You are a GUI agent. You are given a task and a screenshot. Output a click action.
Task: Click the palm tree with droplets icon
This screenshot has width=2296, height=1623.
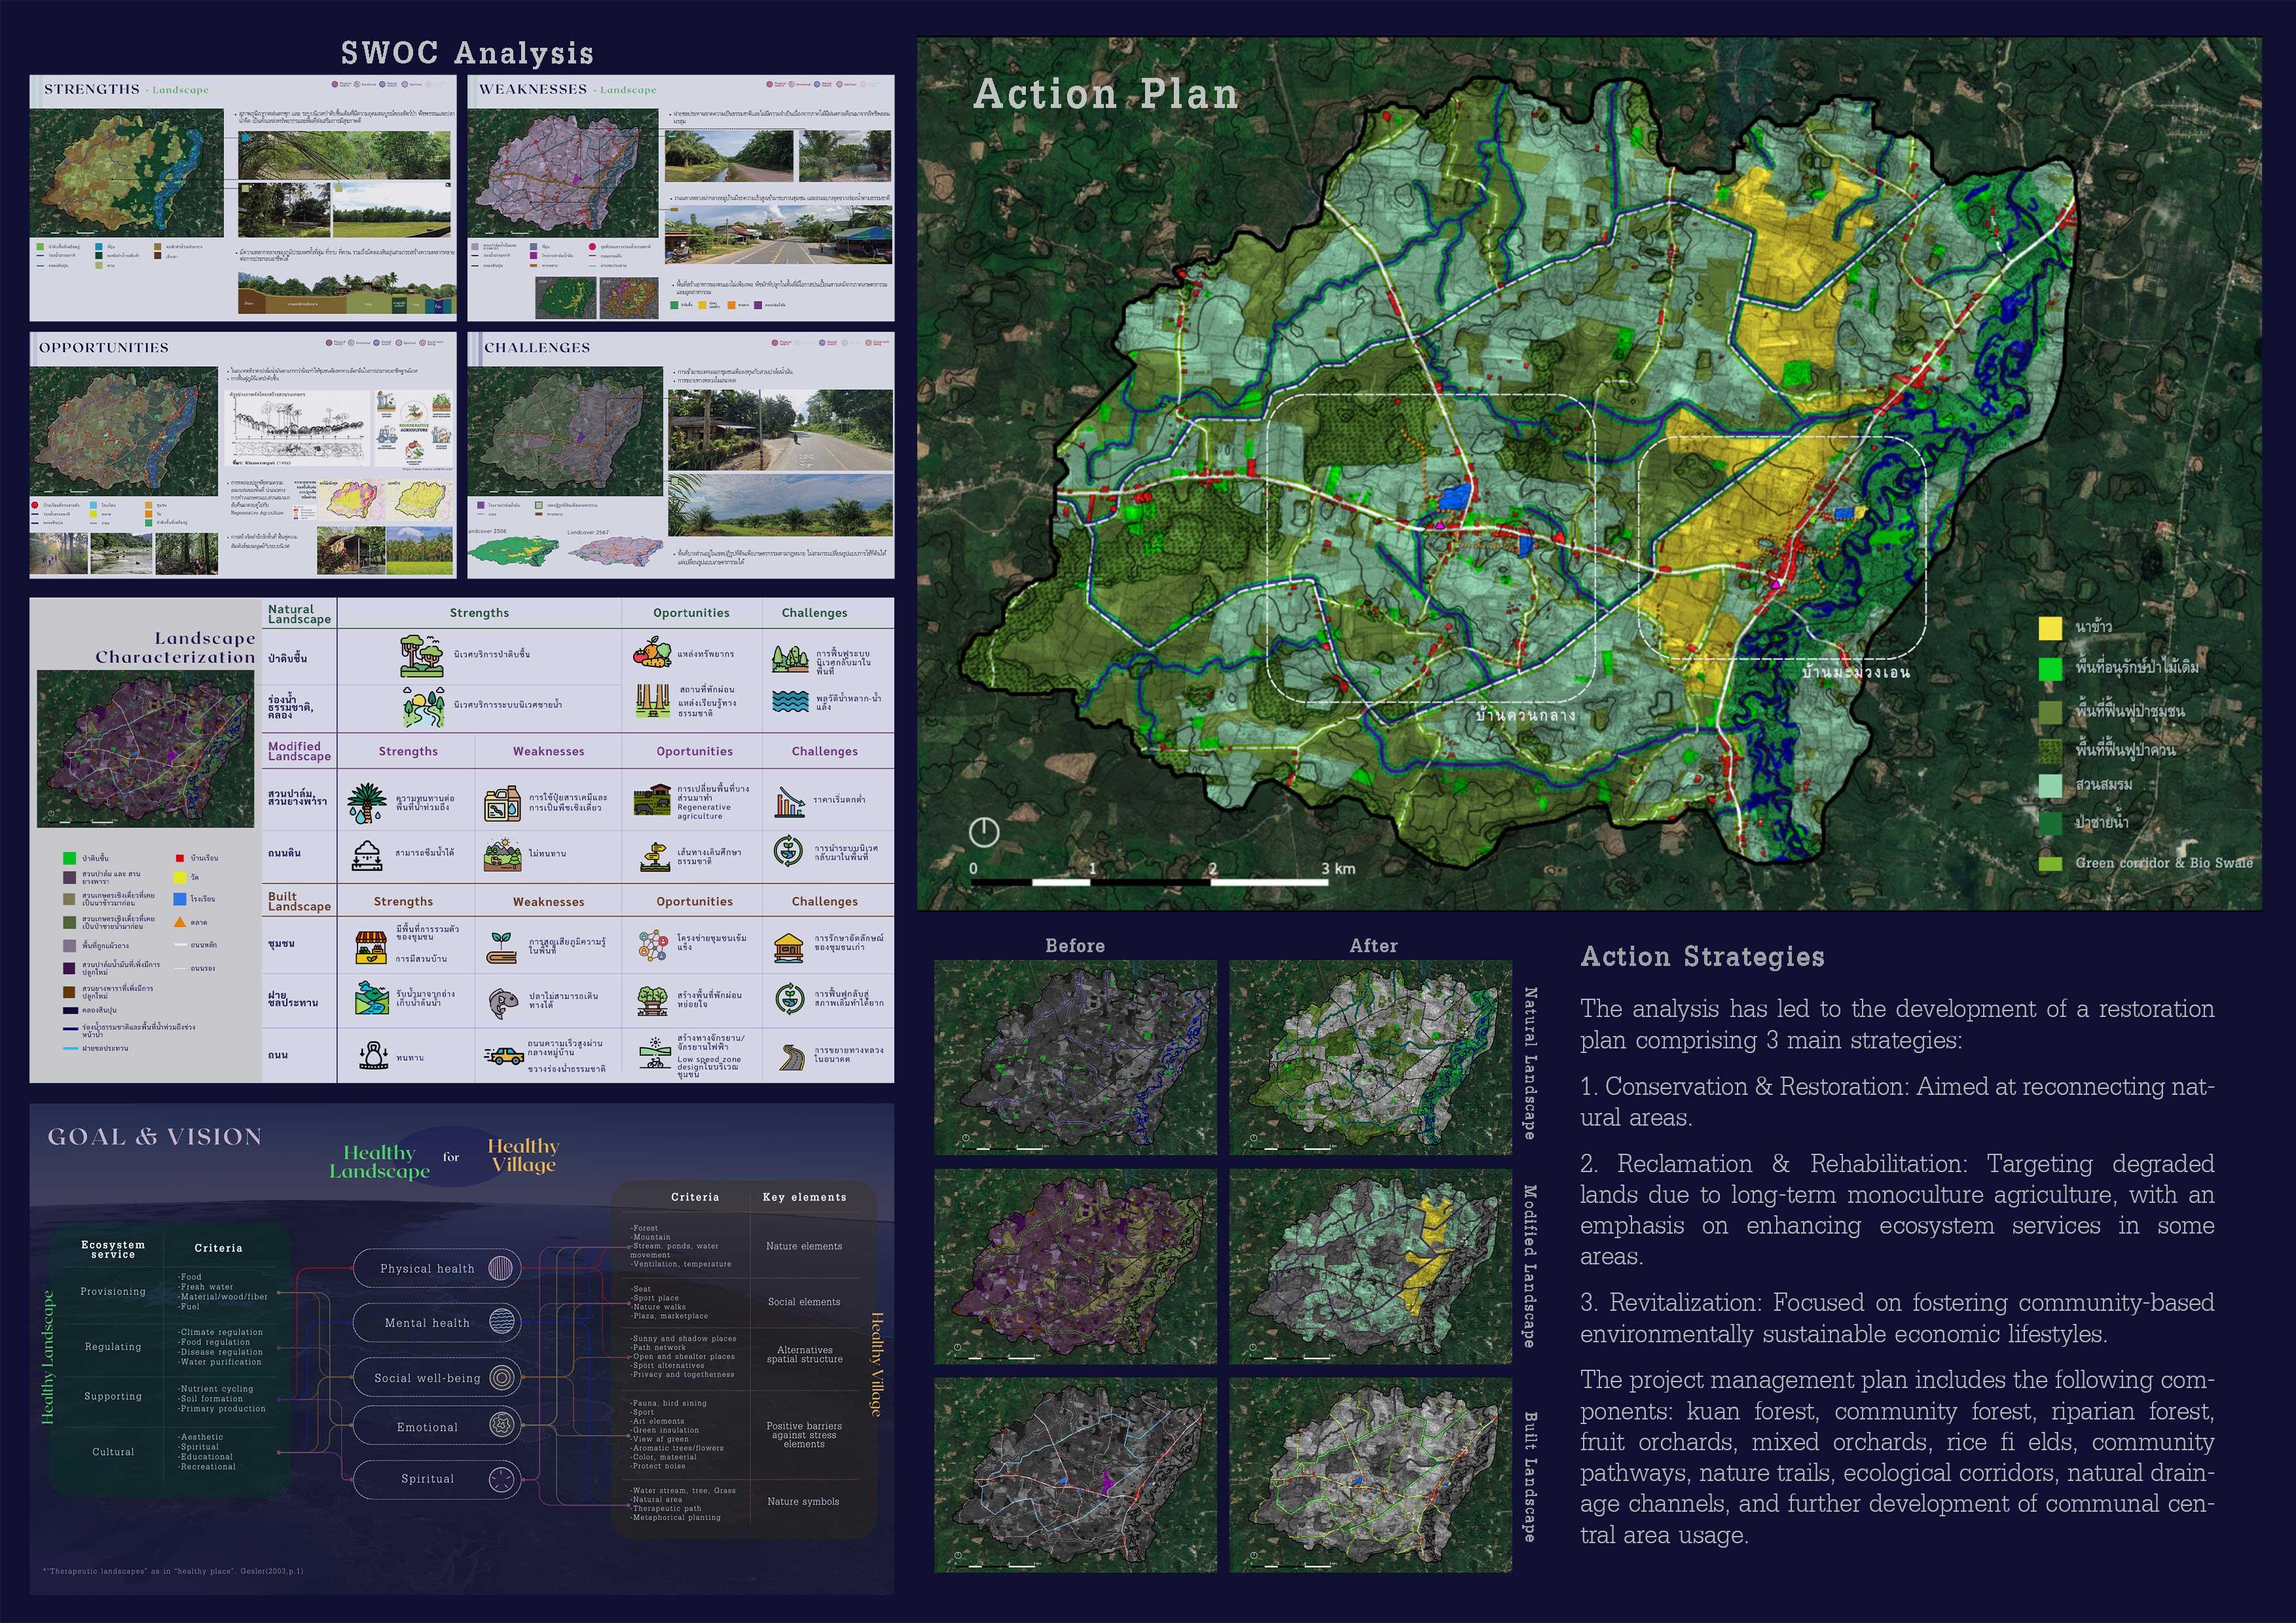tap(367, 802)
